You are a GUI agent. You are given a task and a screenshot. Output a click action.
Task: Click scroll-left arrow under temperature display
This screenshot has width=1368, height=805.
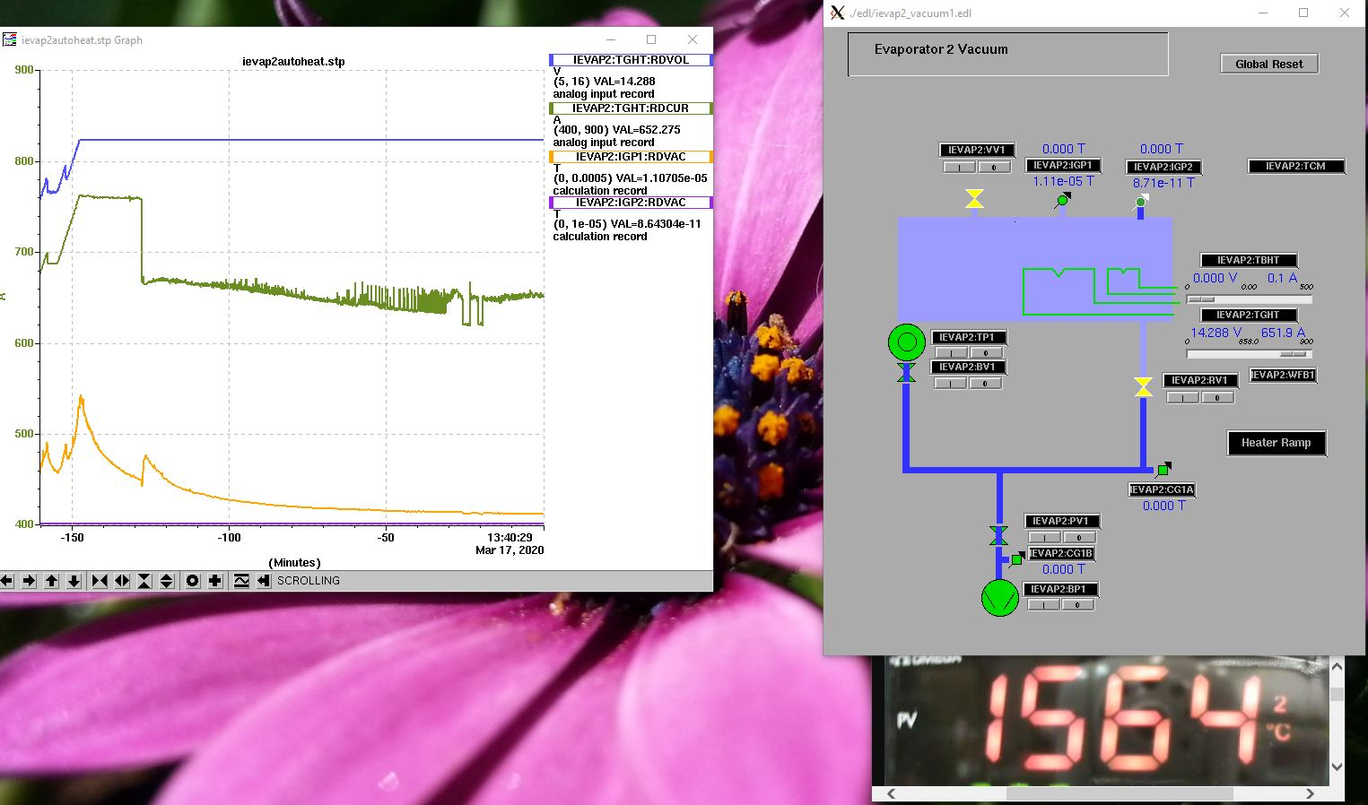coord(891,794)
